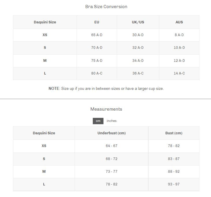This screenshot has width=211, height=197.
Task: Click the UK/US 34 A-D cell
Action: pyautogui.click(x=138, y=61)
